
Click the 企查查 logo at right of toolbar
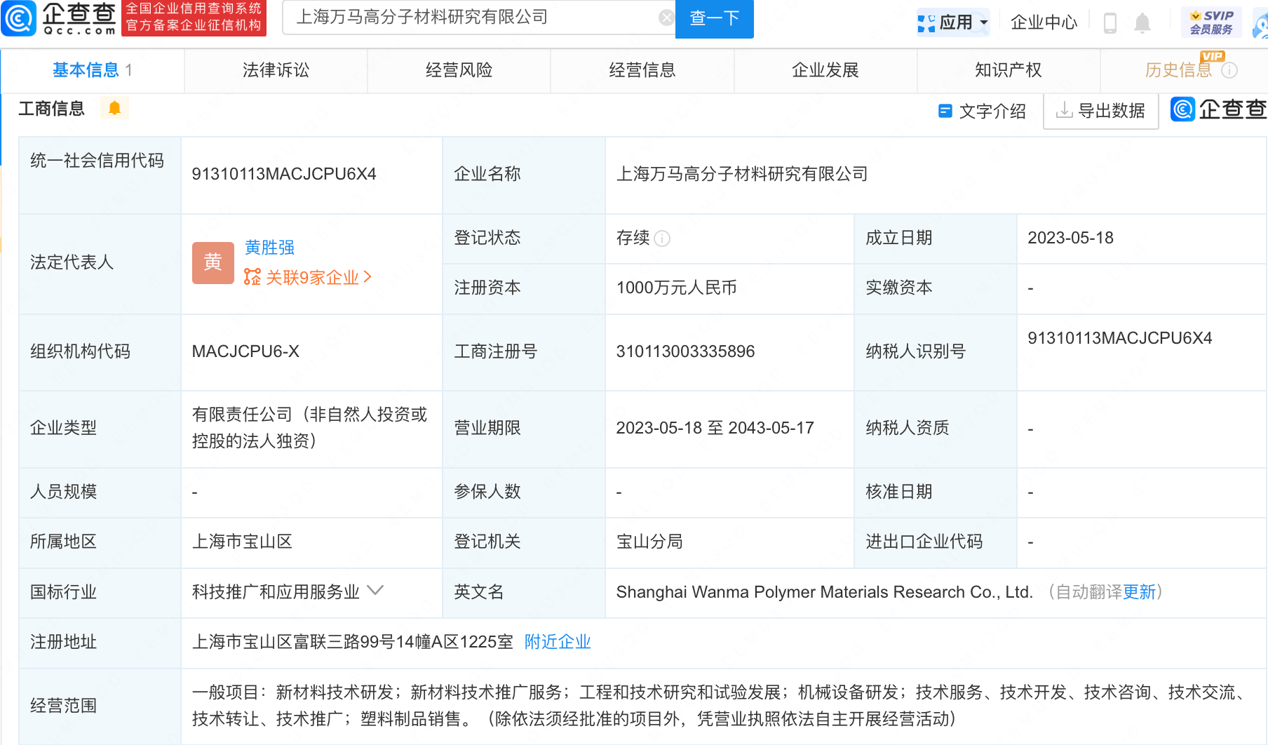pos(1219,109)
